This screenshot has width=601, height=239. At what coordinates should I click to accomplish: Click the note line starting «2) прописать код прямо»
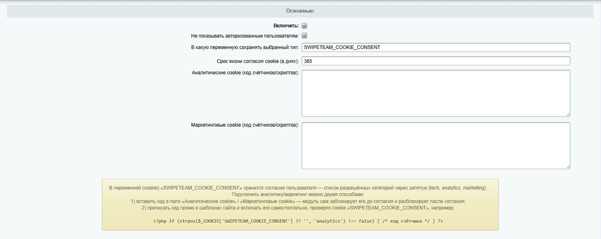coord(298,208)
